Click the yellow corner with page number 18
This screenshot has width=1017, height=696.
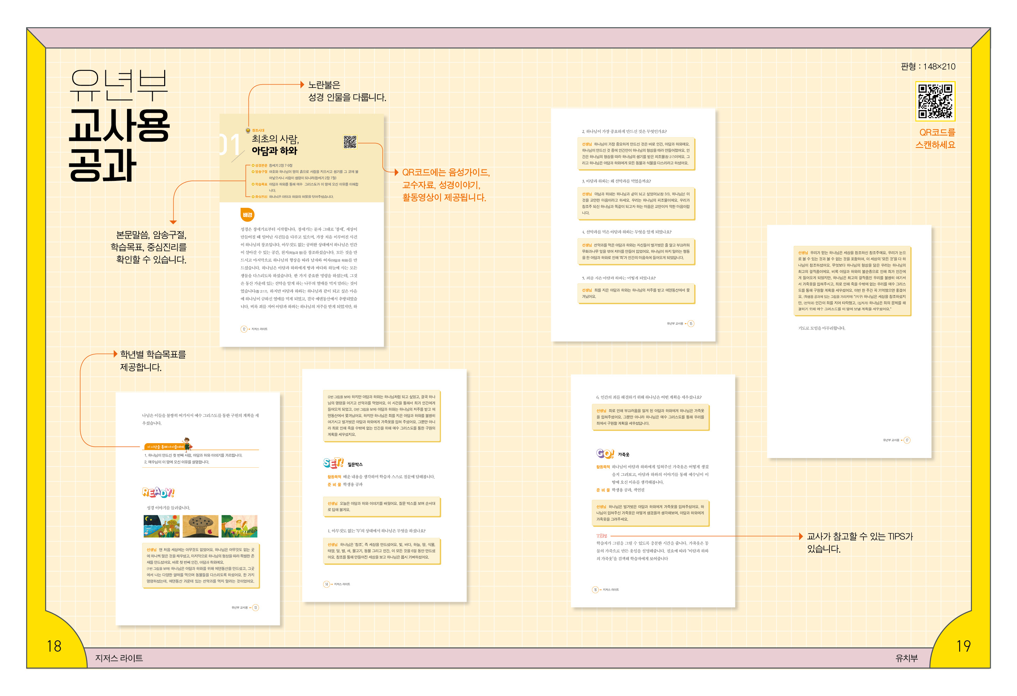pyautogui.click(x=54, y=646)
